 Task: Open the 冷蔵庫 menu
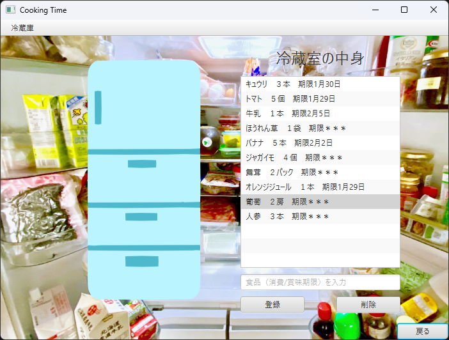tap(22, 28)
